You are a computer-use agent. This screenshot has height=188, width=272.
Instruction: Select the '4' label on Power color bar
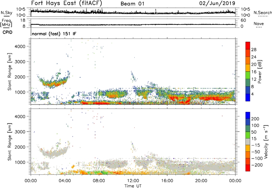tap(253, 94)
